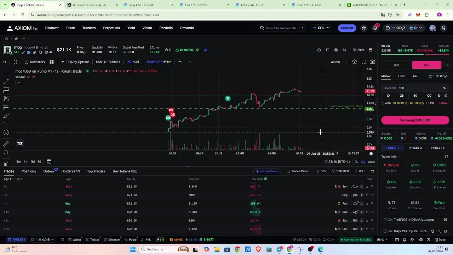The image size is (453, 255).
Task: Choose the 50 percent amount preset
Action: pyautogui.click(x=415, y=96)
